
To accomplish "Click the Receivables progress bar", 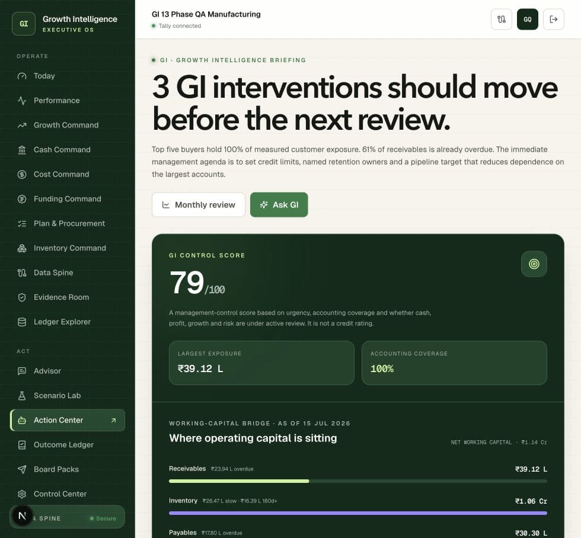I will (x=358, y=481).
